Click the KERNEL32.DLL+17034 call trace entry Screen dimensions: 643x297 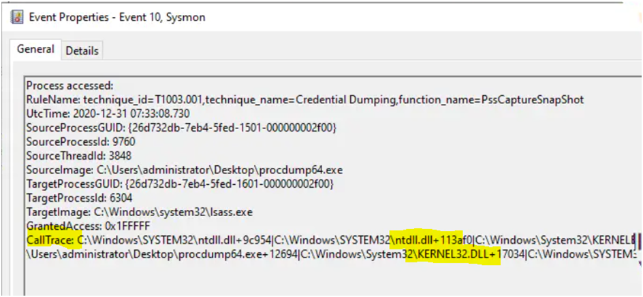click(412, 256)
